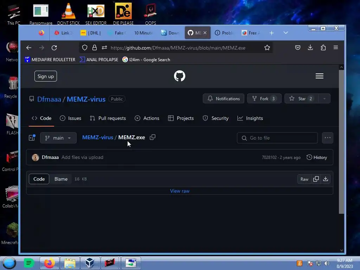
Task: Click the address bar URL
Action: (178, 48)
